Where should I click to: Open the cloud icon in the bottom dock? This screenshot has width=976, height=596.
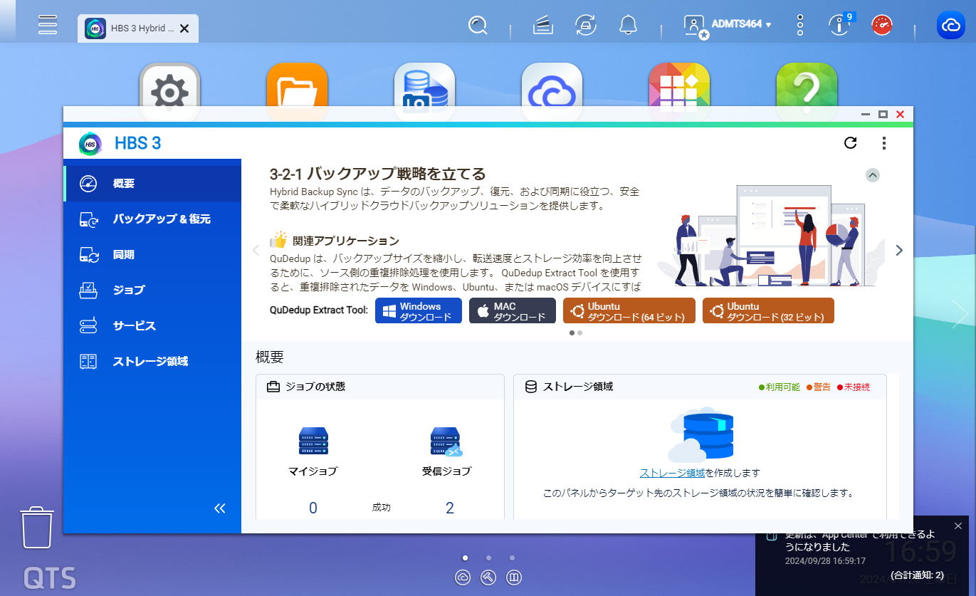point(463,577)
